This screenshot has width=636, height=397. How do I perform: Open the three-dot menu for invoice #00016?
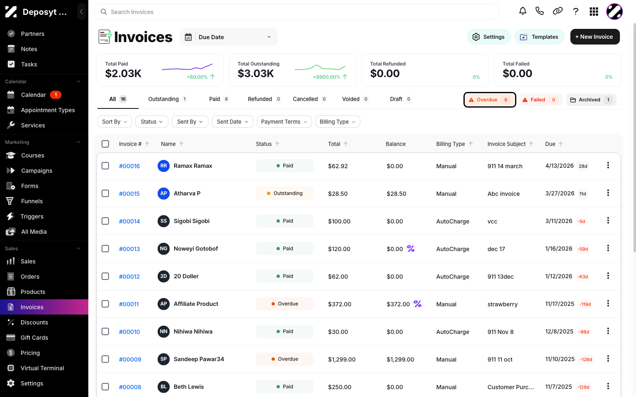pyautogui.click(x=608, y=165)
